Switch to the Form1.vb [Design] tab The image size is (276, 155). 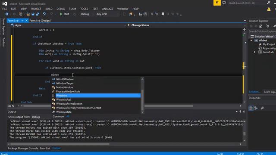point(41,21)
